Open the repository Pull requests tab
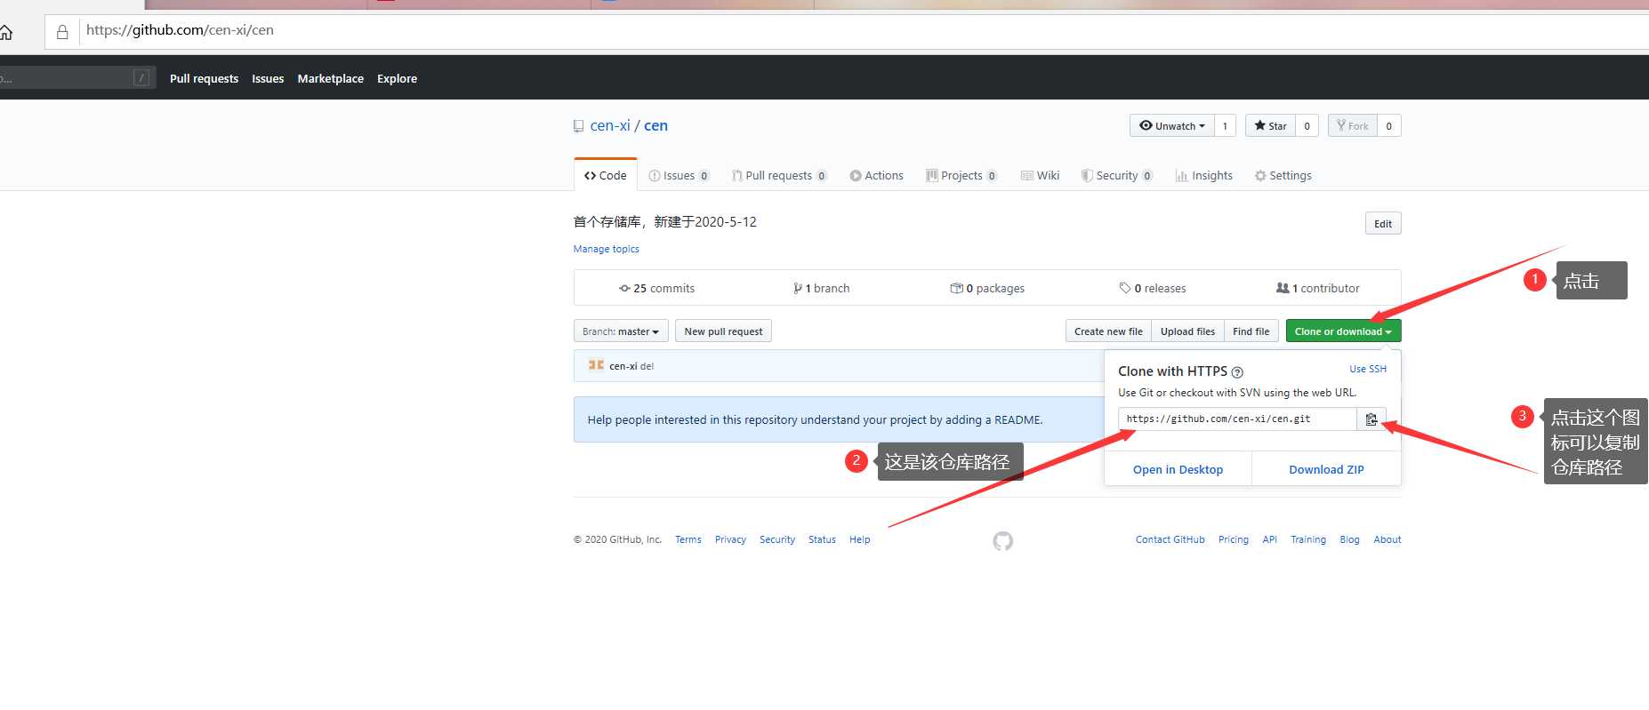 tap(779, 176)
